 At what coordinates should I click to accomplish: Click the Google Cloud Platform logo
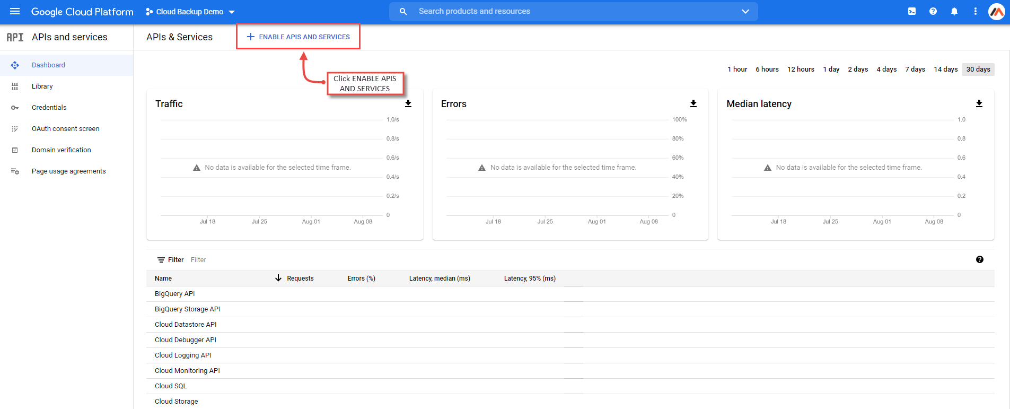(x=82, y=12)
